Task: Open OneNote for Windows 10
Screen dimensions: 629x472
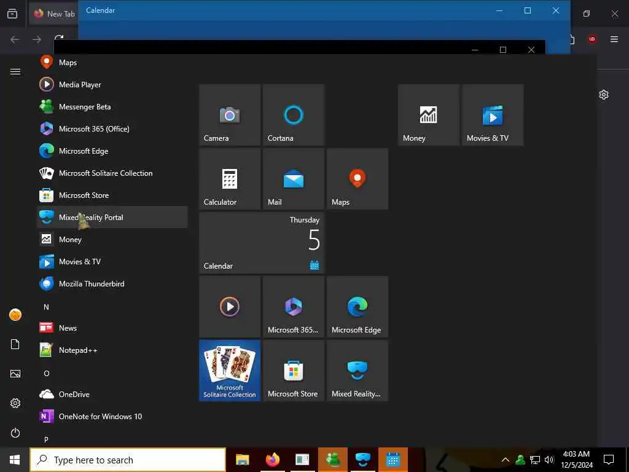Action: click(x=112, y=416)
